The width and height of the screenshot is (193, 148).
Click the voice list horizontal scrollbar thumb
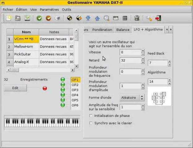pos(15,70)
